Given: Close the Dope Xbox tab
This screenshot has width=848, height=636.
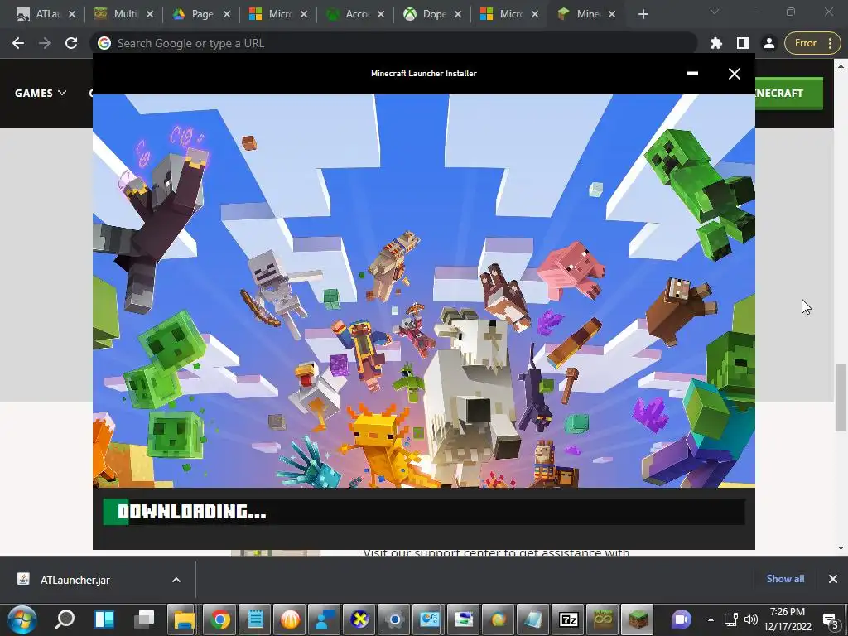Looking at the screenshot, I should pyautogui.click(x=458, y=15).
